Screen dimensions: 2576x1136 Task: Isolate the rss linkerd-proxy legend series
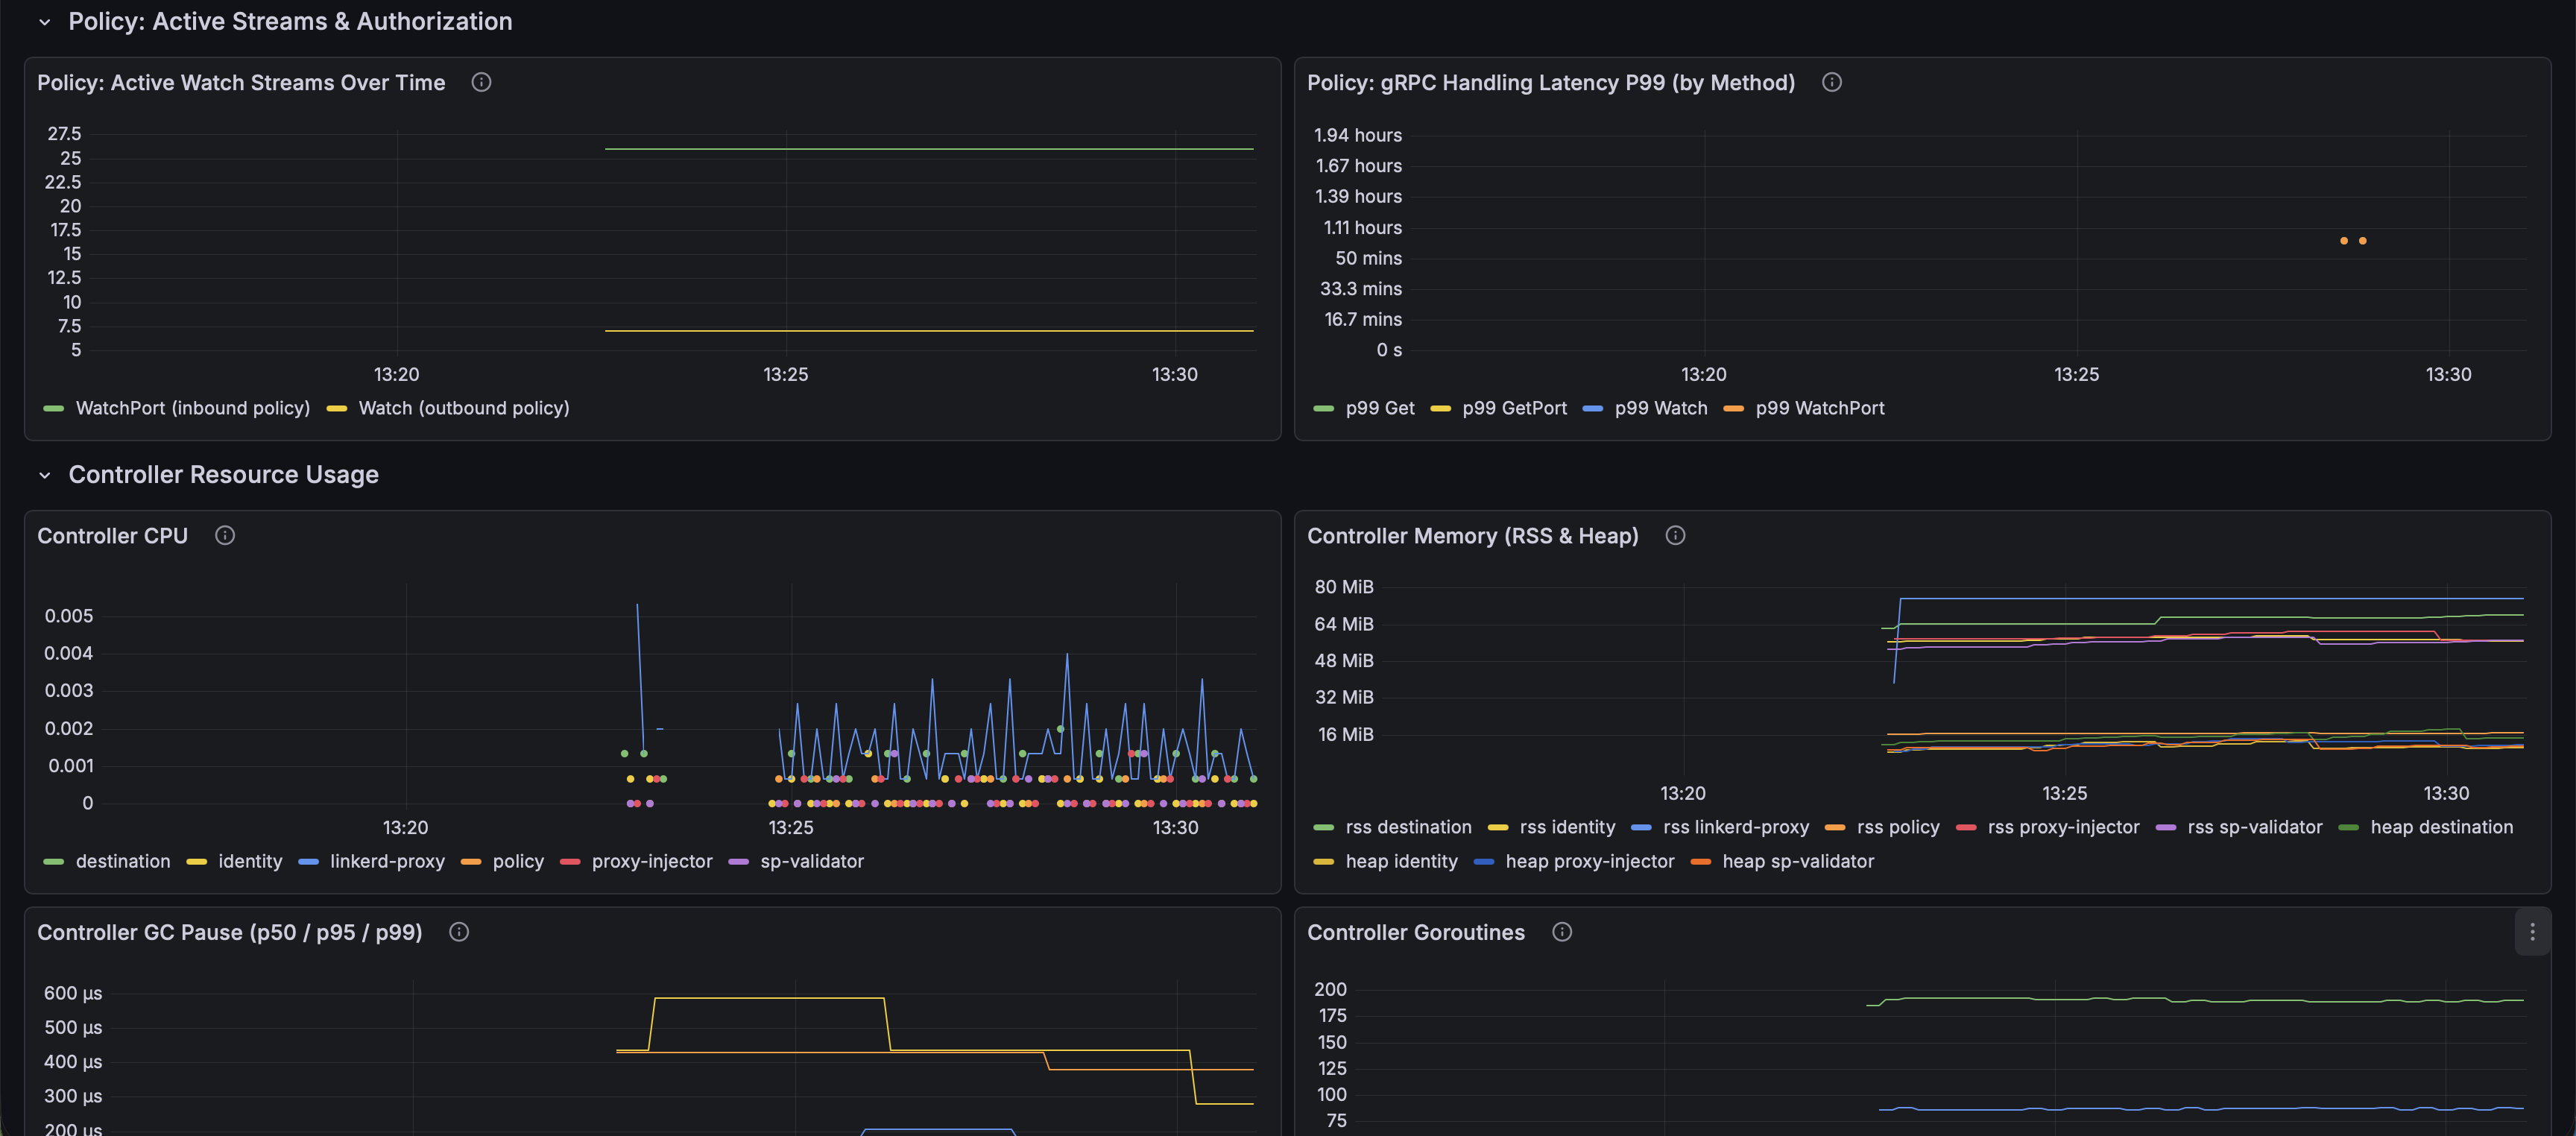[x=1736, y=827]
